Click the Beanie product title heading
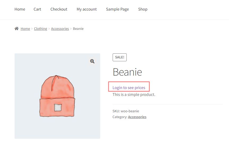 coord(127,72)
